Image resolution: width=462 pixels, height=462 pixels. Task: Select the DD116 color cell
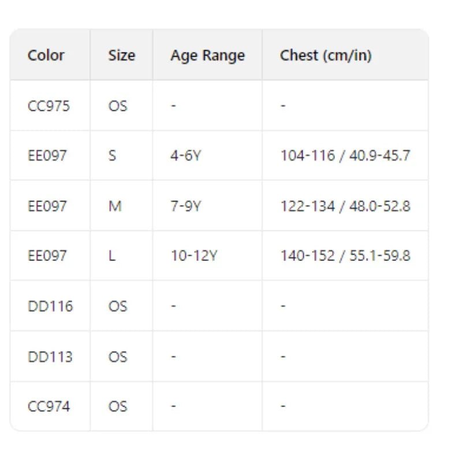point(50,306)
